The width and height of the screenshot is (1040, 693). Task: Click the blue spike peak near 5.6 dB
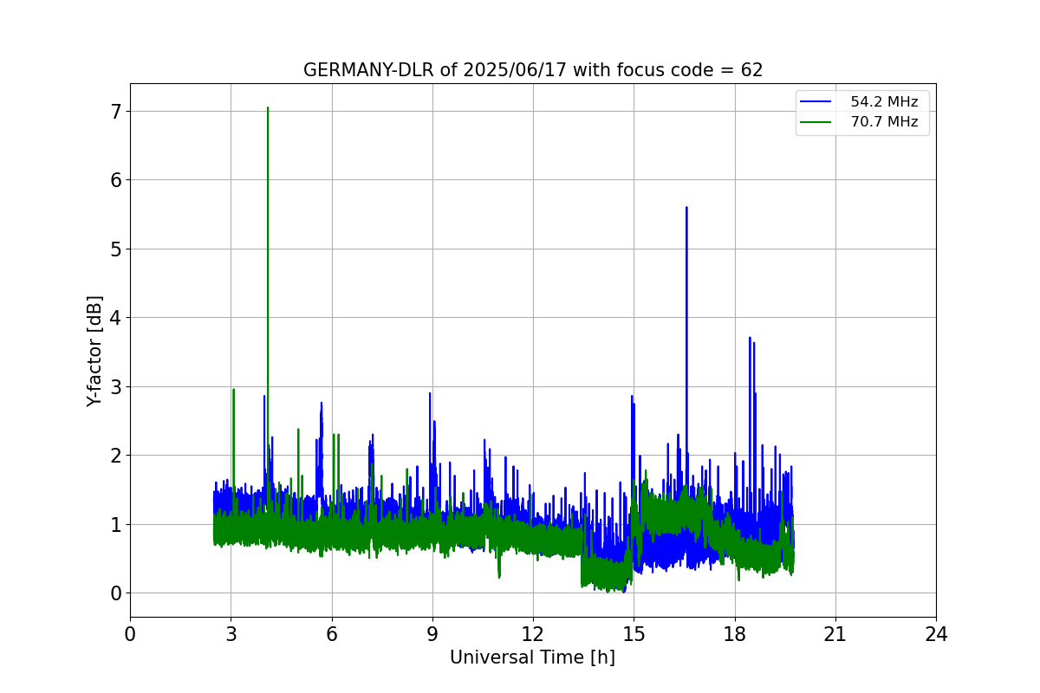686,208
